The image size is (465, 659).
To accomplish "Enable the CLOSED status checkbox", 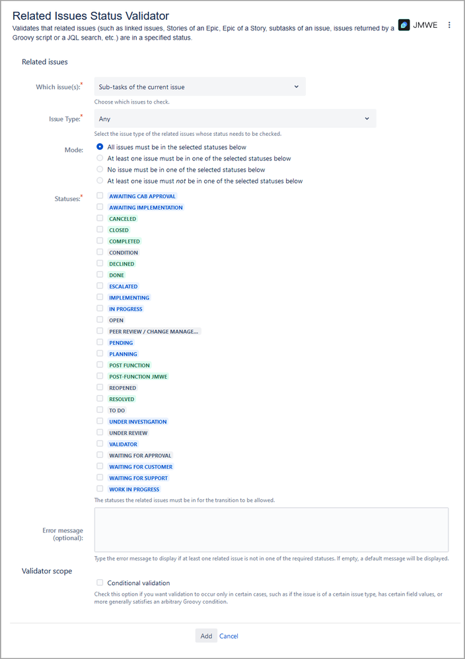I will 100,230.
